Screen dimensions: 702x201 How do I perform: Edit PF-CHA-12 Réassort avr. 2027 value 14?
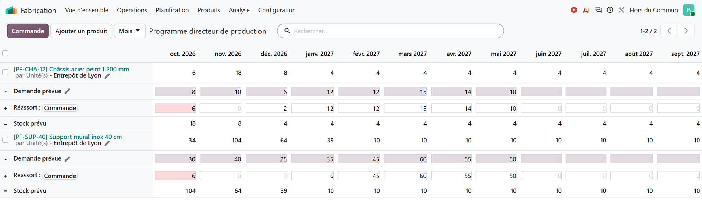point(452,108)
